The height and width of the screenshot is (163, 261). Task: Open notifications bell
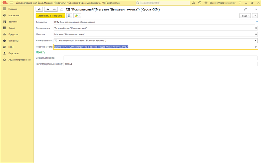point(194,3)
